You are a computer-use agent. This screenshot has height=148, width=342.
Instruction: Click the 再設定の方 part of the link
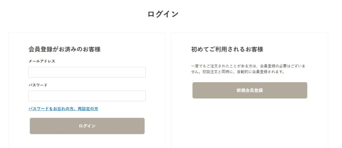pyautogui.click(x=88, y=109)
